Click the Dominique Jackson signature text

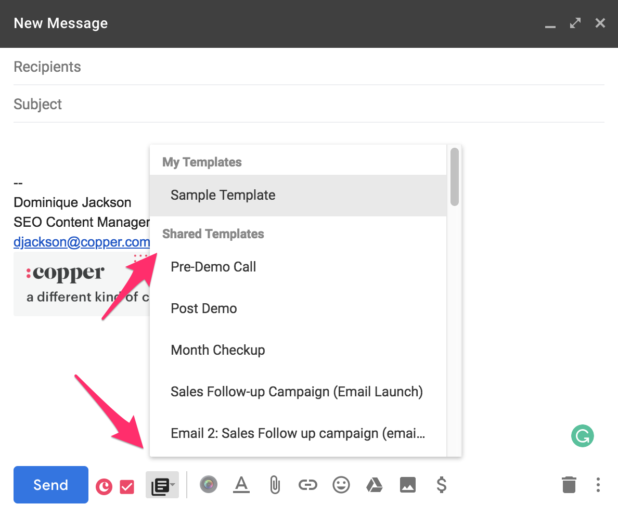click(x=72, y=202)
